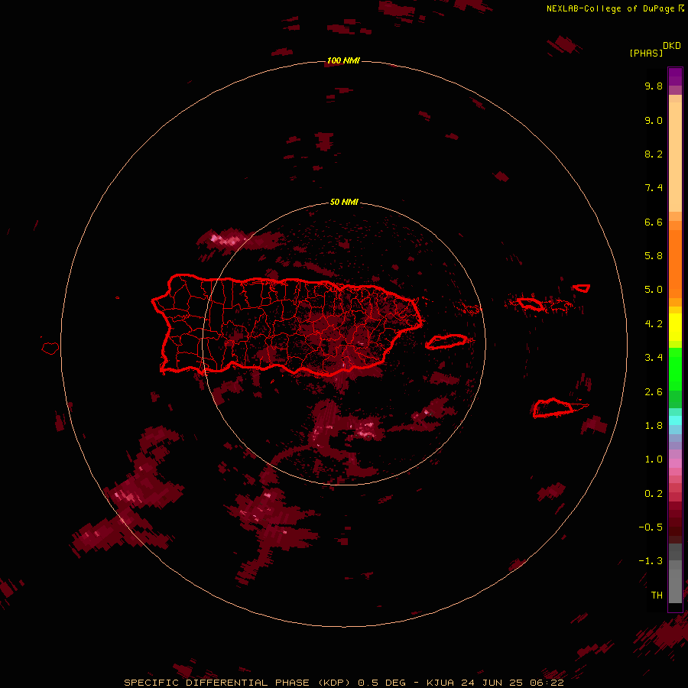
Task: Click the Specific Differential Phase caption text
Action: [343, 683]
